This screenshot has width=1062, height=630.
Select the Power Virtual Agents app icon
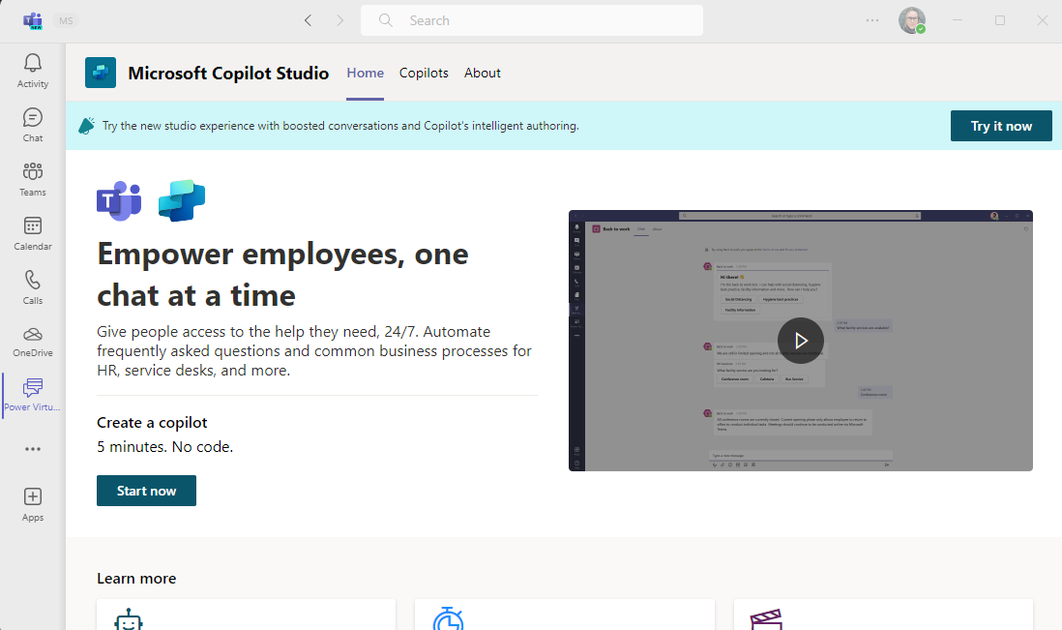click(33, 396)
